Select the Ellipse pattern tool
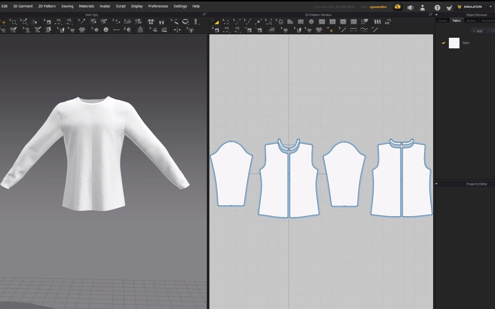This screenshot has height=309, width=495. (x=311, y=21)
